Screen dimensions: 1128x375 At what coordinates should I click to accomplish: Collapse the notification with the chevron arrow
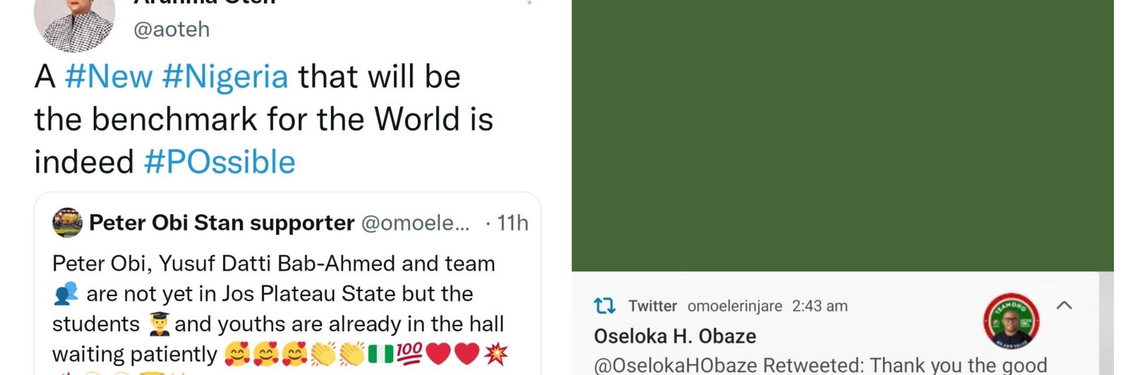1064,305
